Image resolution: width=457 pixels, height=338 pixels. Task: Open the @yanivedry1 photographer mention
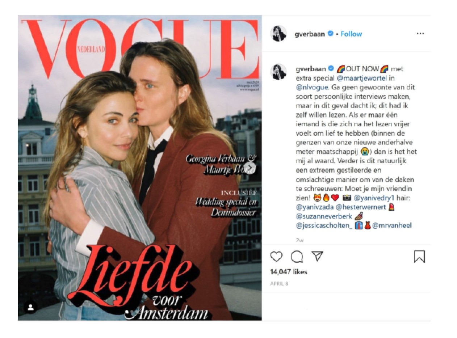[x=372, y=198]
